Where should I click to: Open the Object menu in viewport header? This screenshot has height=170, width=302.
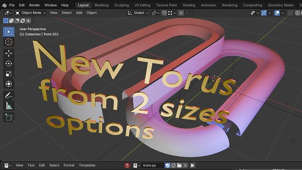91,13
